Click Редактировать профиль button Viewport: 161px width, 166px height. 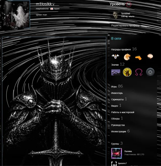[x=125, y=25]
